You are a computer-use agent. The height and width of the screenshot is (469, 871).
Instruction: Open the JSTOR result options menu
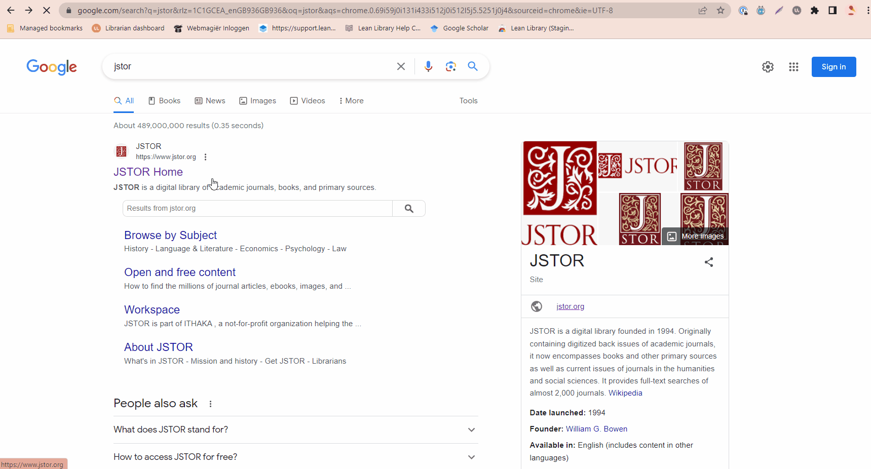205,157
